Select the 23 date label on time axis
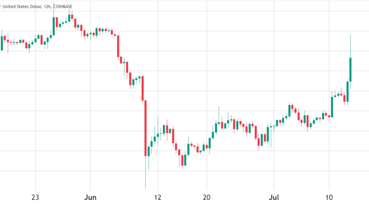The image size is (369, 205). click(35, 196)
